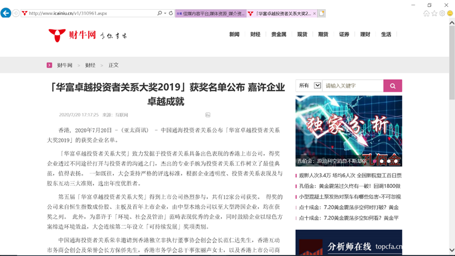The width and height of the screenshot is (455, 256).
Task: Click in the keyword search input field
Action: [x=353, y=86]
